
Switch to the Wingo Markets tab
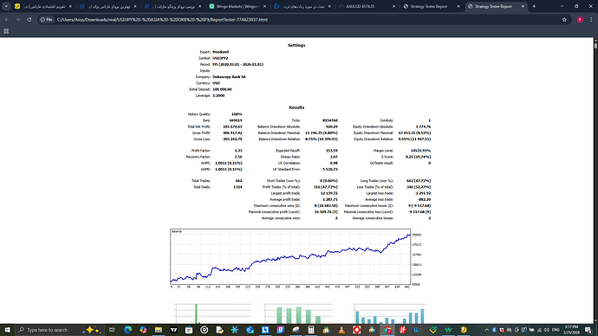[237, 6]
